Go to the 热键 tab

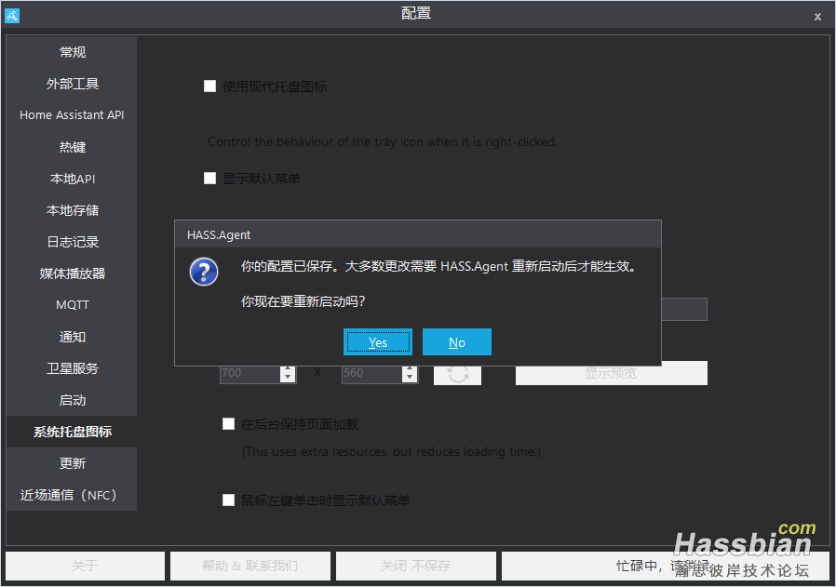point(72,147)
